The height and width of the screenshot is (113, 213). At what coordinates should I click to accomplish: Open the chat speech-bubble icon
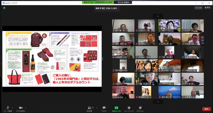pyautogui.click(x=104, y=108)
